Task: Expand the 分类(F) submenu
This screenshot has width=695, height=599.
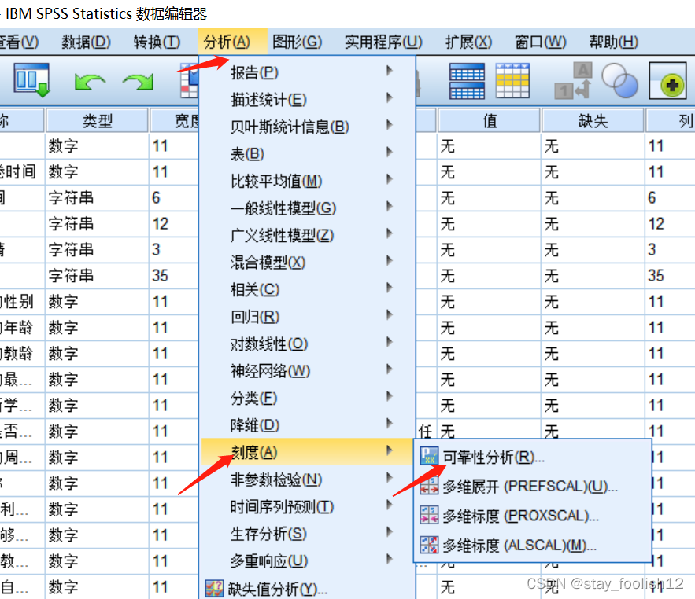Action: pos(307,398)
